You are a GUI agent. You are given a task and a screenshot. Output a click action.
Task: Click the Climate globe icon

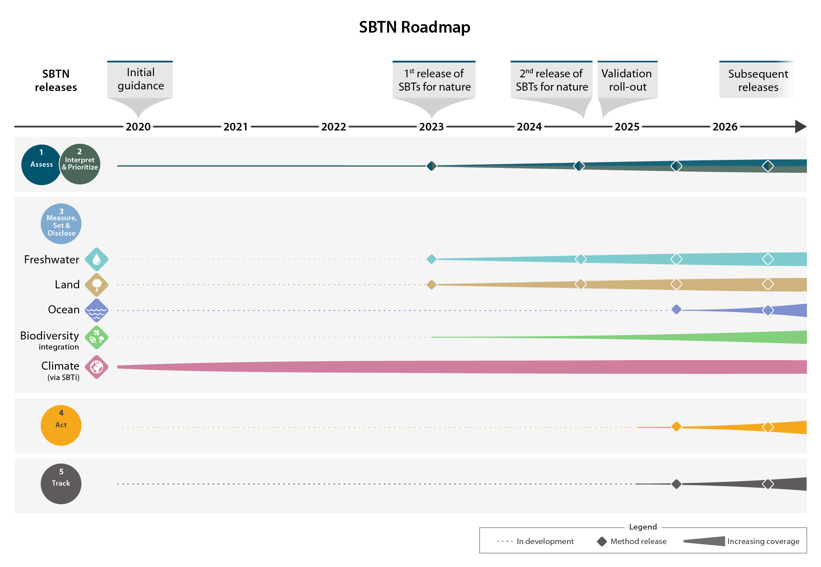point(97,367)
